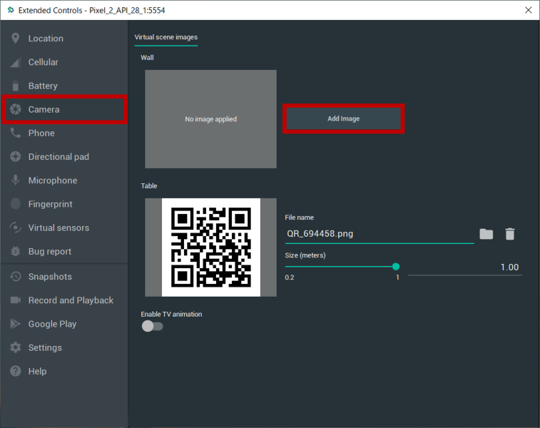Click the Camera shutter icon
Viewport: 540px width, 428px height.
[x=15, y=109]
